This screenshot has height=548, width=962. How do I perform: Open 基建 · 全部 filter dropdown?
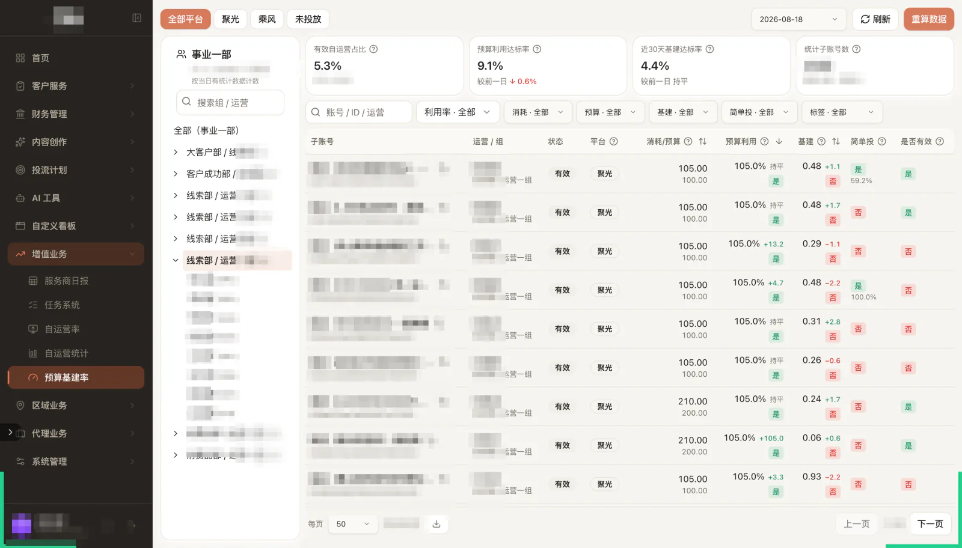pos(682,112)
